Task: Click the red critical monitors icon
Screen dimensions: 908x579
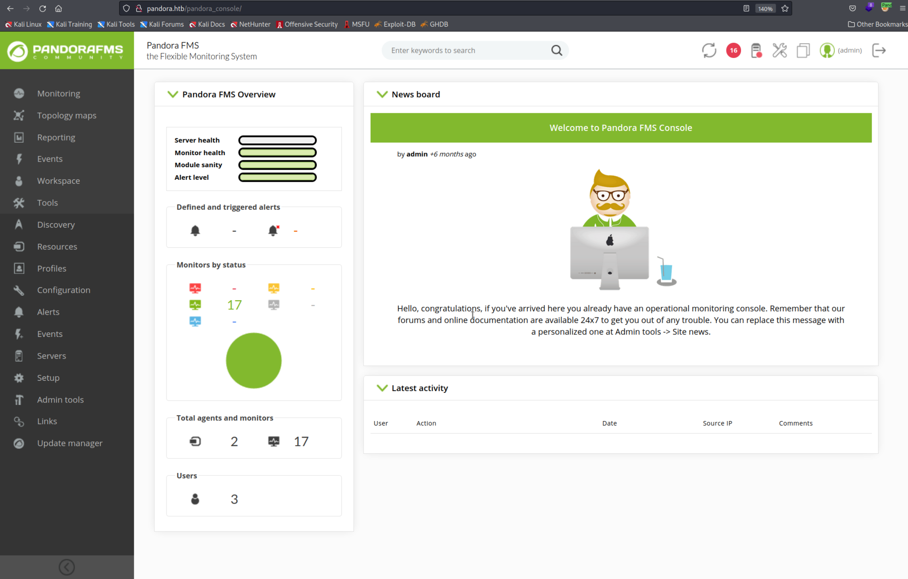Action: pos(195,288)
